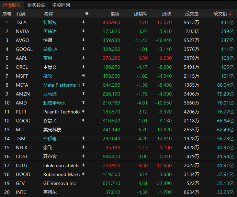Image resolution: width=237 pixels, height=197 pixels.
Task: Sort by 最新 price column header
Action: coord(115,14)
